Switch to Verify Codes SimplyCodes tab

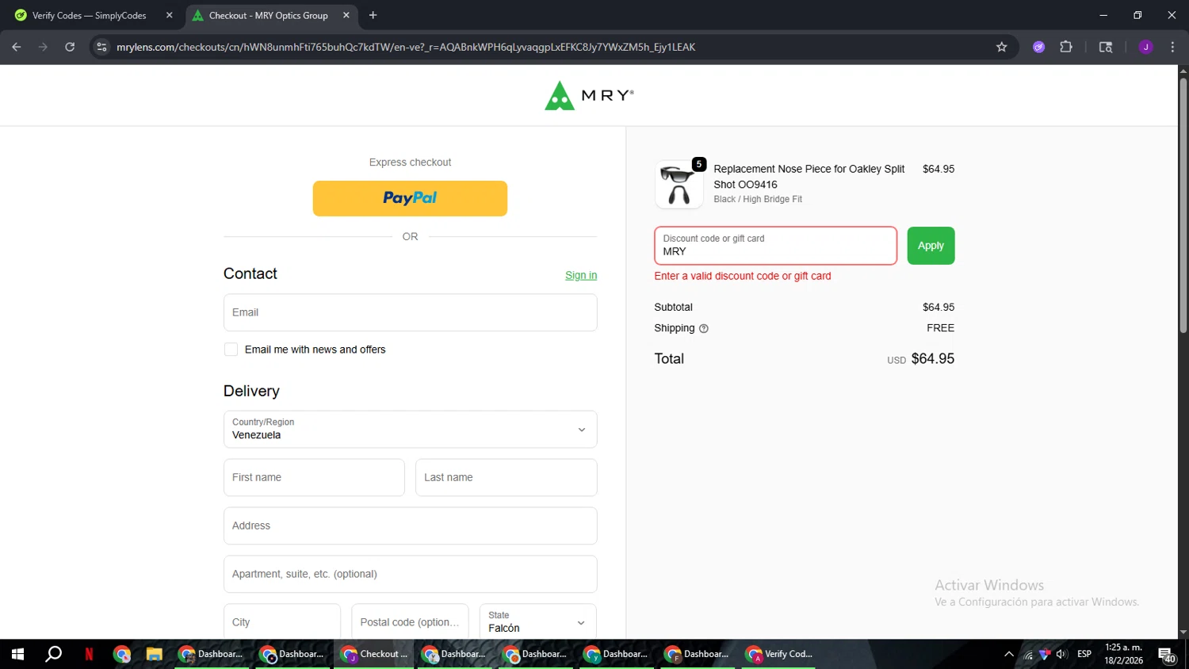click(89, 15)
